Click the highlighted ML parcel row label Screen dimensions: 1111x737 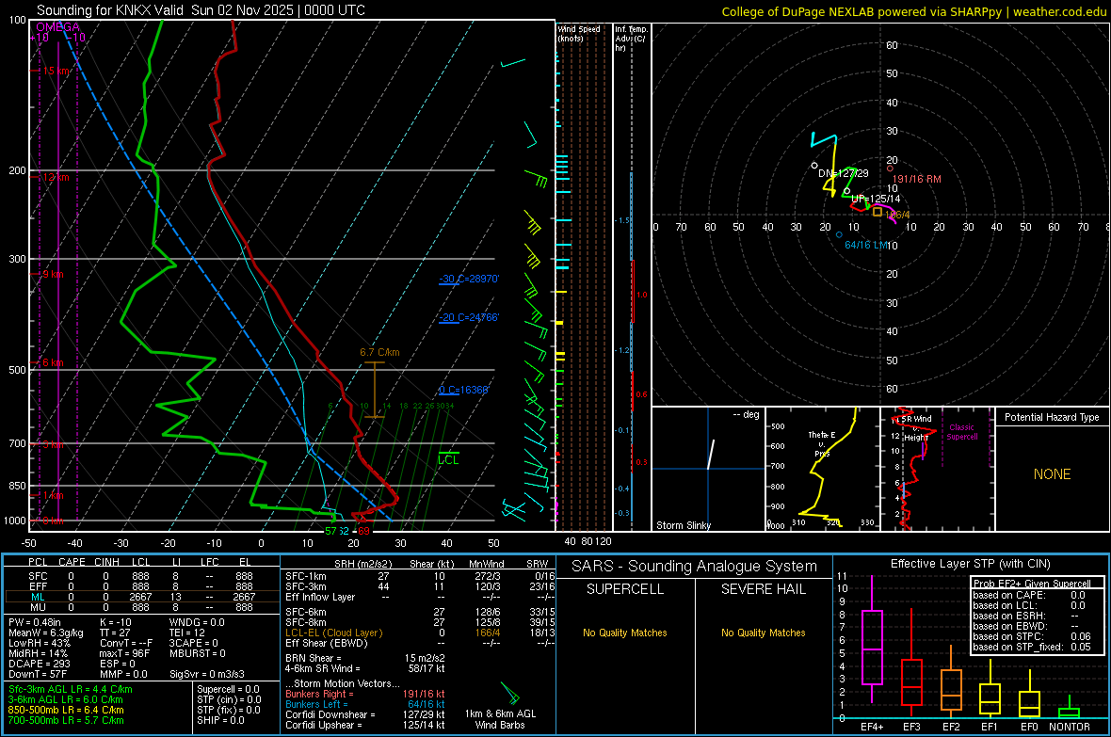click(38, 597)
